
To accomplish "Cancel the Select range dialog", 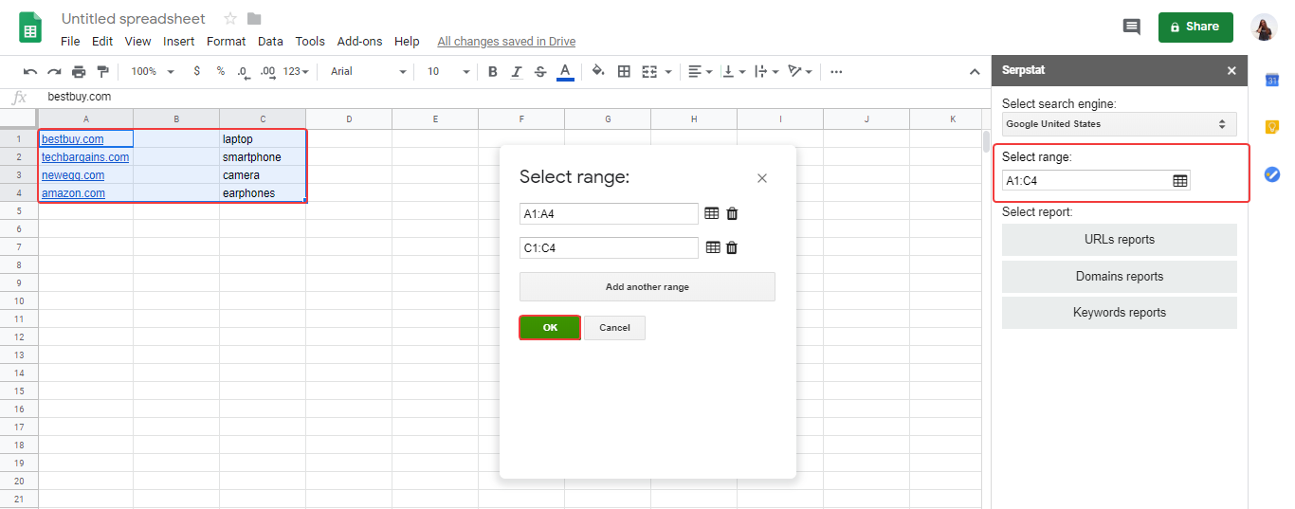I will point(614,328).
